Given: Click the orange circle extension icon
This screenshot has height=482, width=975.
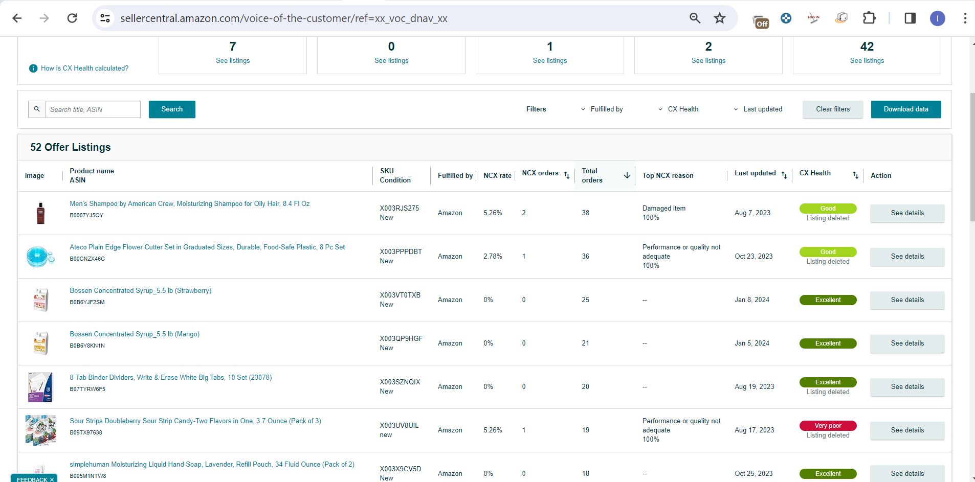Looking at the screenshot, I should click(x=841, y=18).
